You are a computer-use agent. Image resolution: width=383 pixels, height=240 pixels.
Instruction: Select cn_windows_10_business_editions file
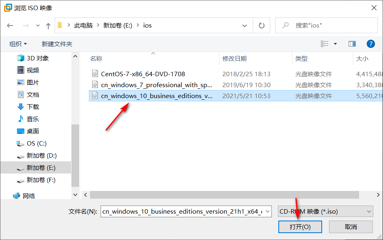157,96
